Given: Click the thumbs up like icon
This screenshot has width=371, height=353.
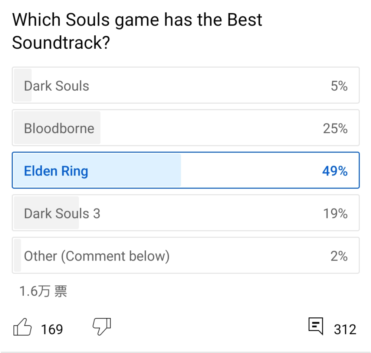Looking at the screenshot, I should coord(22,328).
